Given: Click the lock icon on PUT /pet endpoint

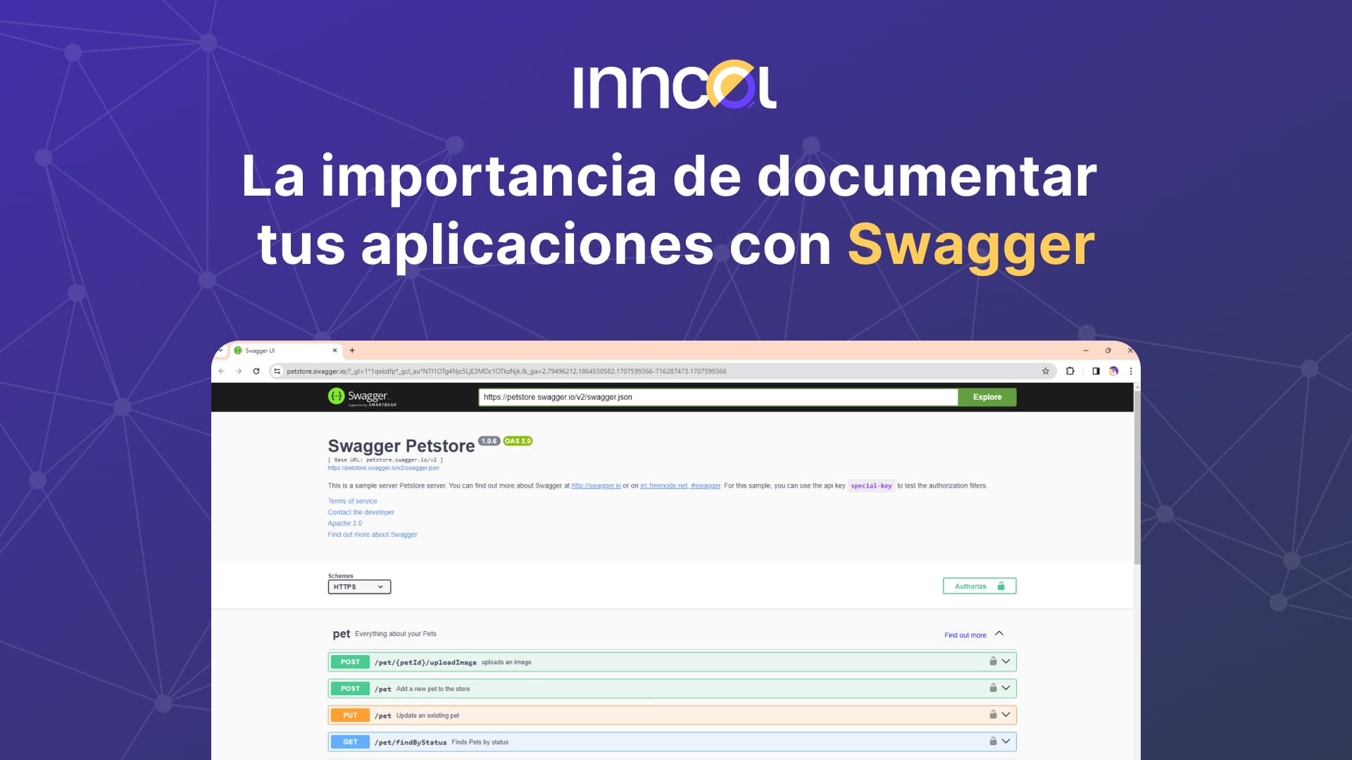Looking at the screenshot, I should [x=992, y=714].
